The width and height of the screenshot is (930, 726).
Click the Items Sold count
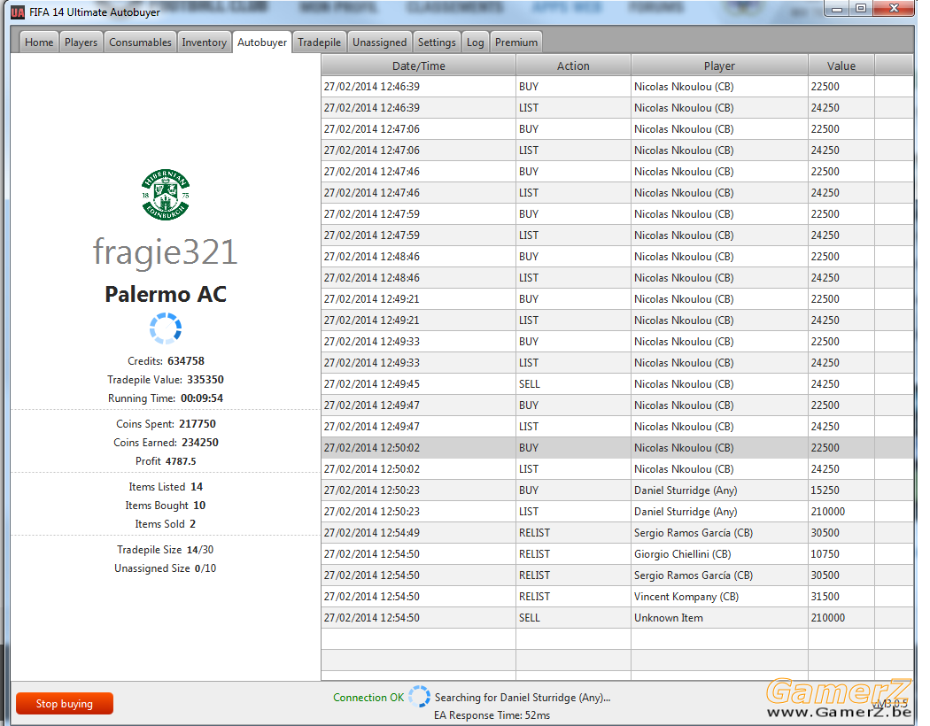coord(193,524)
